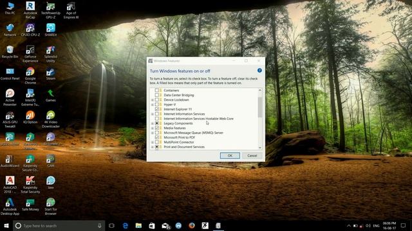Image resolution: width=412 pixels, height=231 pixels.
Task: Open Microsoft Edge from the taskbar
Action: pos(126,225)
